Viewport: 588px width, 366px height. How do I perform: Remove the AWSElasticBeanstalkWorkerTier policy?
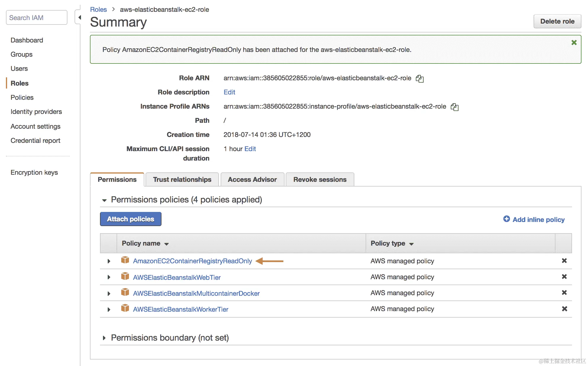(564, 309)
